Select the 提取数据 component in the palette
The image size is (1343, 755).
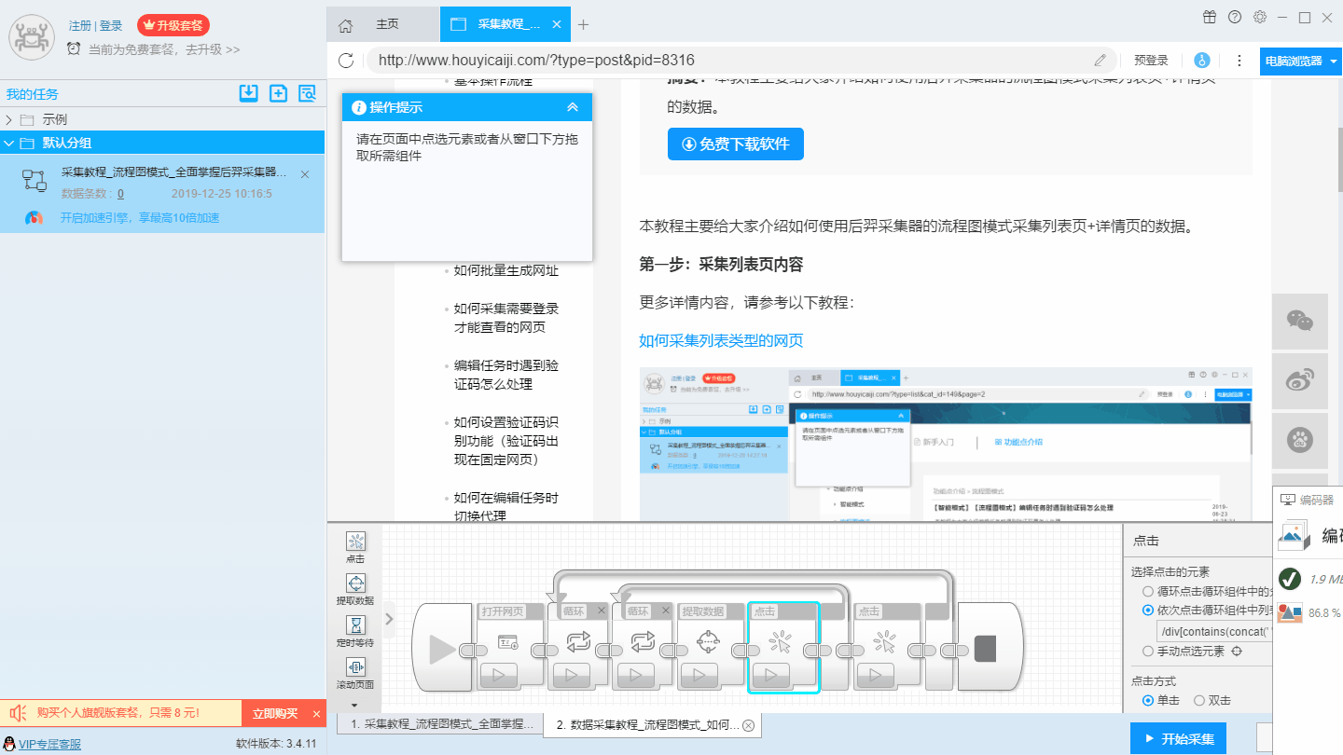pyautogui.click(x=355, y=590)
